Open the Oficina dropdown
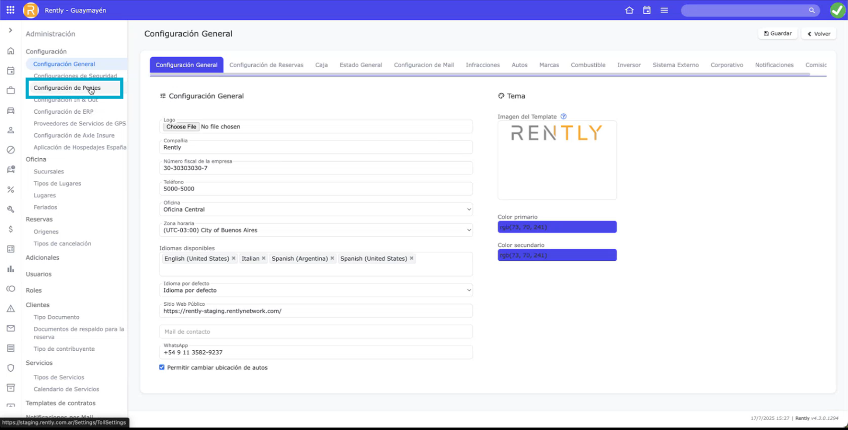Viewport: 848px width, 430px height. [x=316, y=209]
